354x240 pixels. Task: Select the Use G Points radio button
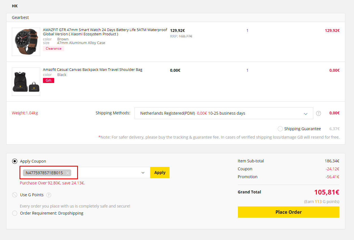pos(15,195)
